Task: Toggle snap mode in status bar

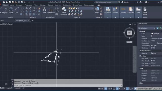Action: (109, 88)
